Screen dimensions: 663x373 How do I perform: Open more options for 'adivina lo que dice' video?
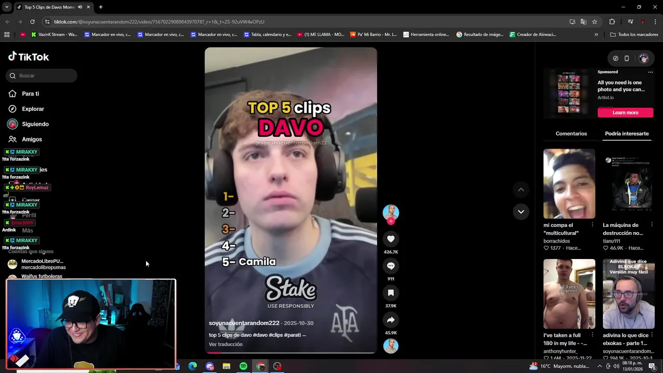652,335
